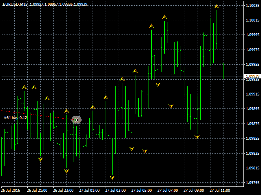Click the current price tag 1.09939
The height and width of the screenshot is (195, 261).
click(251, 76)
